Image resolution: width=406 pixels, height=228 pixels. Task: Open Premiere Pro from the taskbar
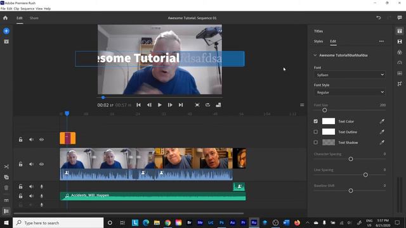(x=243, y=222)
